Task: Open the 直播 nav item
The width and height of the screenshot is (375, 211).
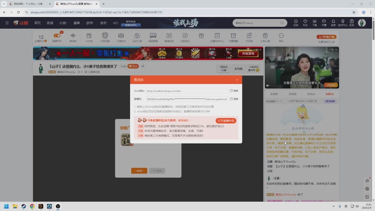Action: click(x=50, y=23)
